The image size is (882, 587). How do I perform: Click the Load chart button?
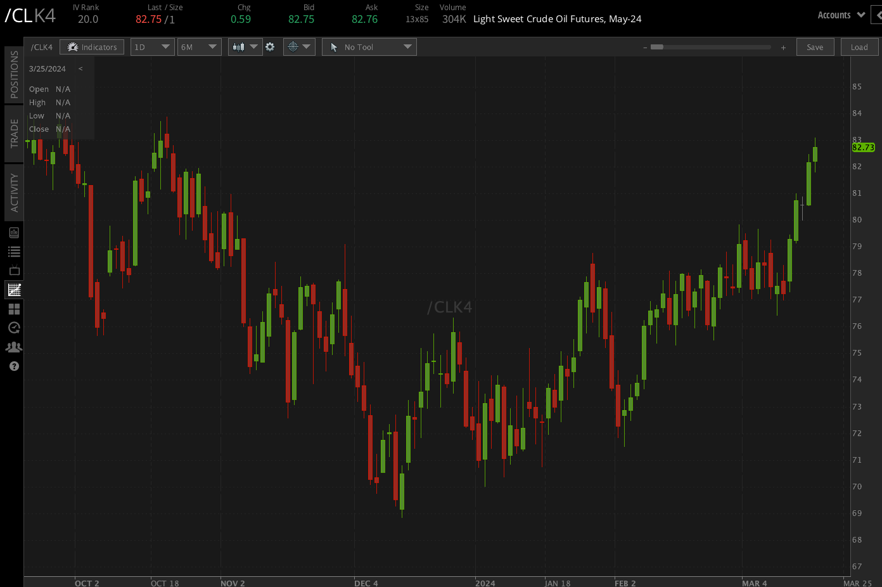[x=859, y=47]
